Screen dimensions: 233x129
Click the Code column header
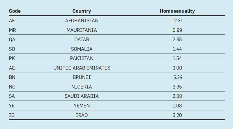coord(15,11)
